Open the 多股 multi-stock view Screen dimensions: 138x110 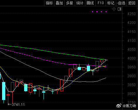(x=70, y=3)
